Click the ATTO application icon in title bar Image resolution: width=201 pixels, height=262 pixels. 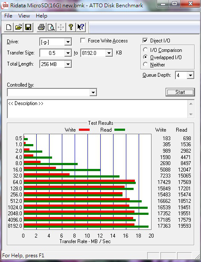tap(5, 5)
